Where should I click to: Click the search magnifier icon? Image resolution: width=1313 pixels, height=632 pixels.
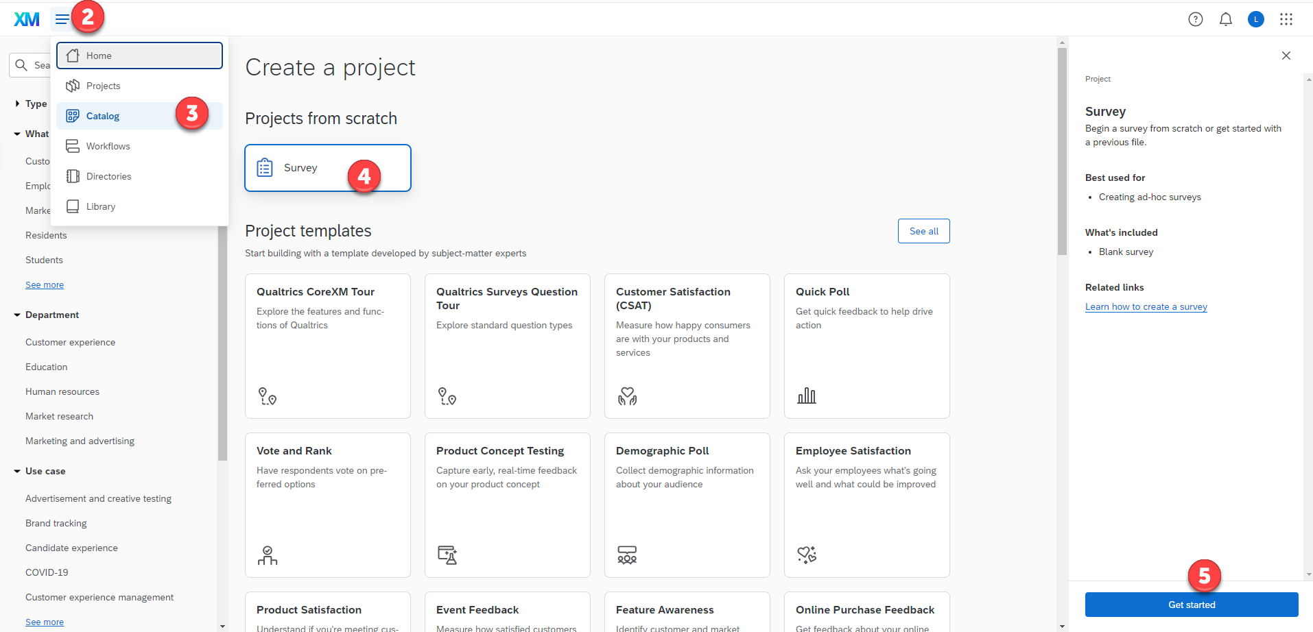point(21,65)
